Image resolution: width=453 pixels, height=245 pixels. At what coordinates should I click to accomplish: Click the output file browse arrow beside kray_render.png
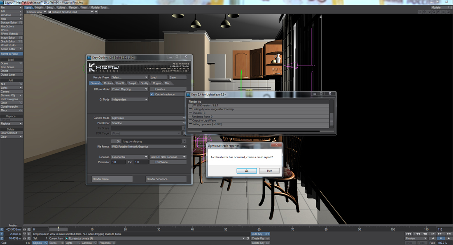(x=184, y=141)
